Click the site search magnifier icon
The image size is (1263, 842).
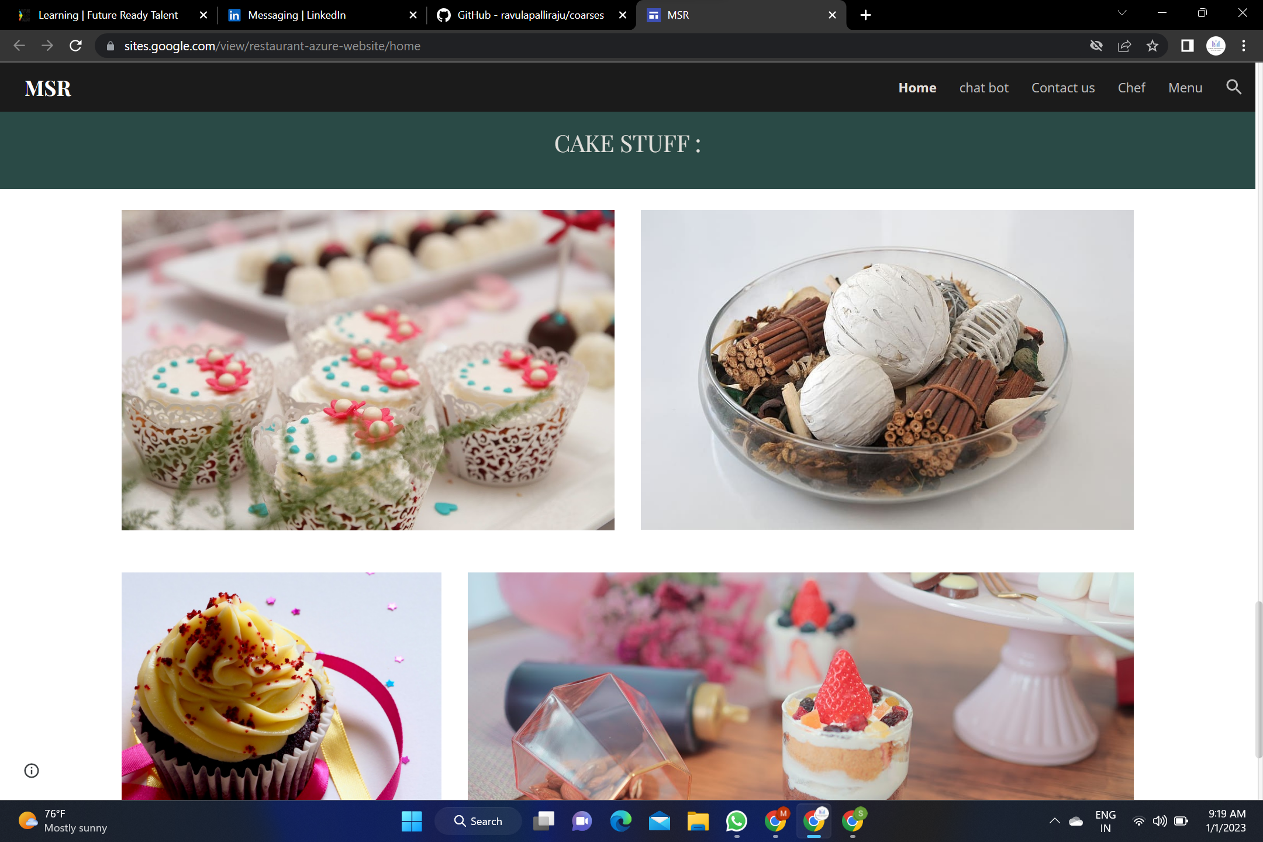(x=1233, y=87)
